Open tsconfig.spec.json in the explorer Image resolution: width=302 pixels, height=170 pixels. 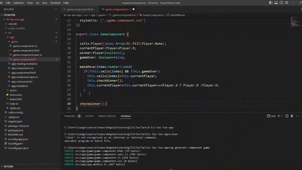click(18, 148)
